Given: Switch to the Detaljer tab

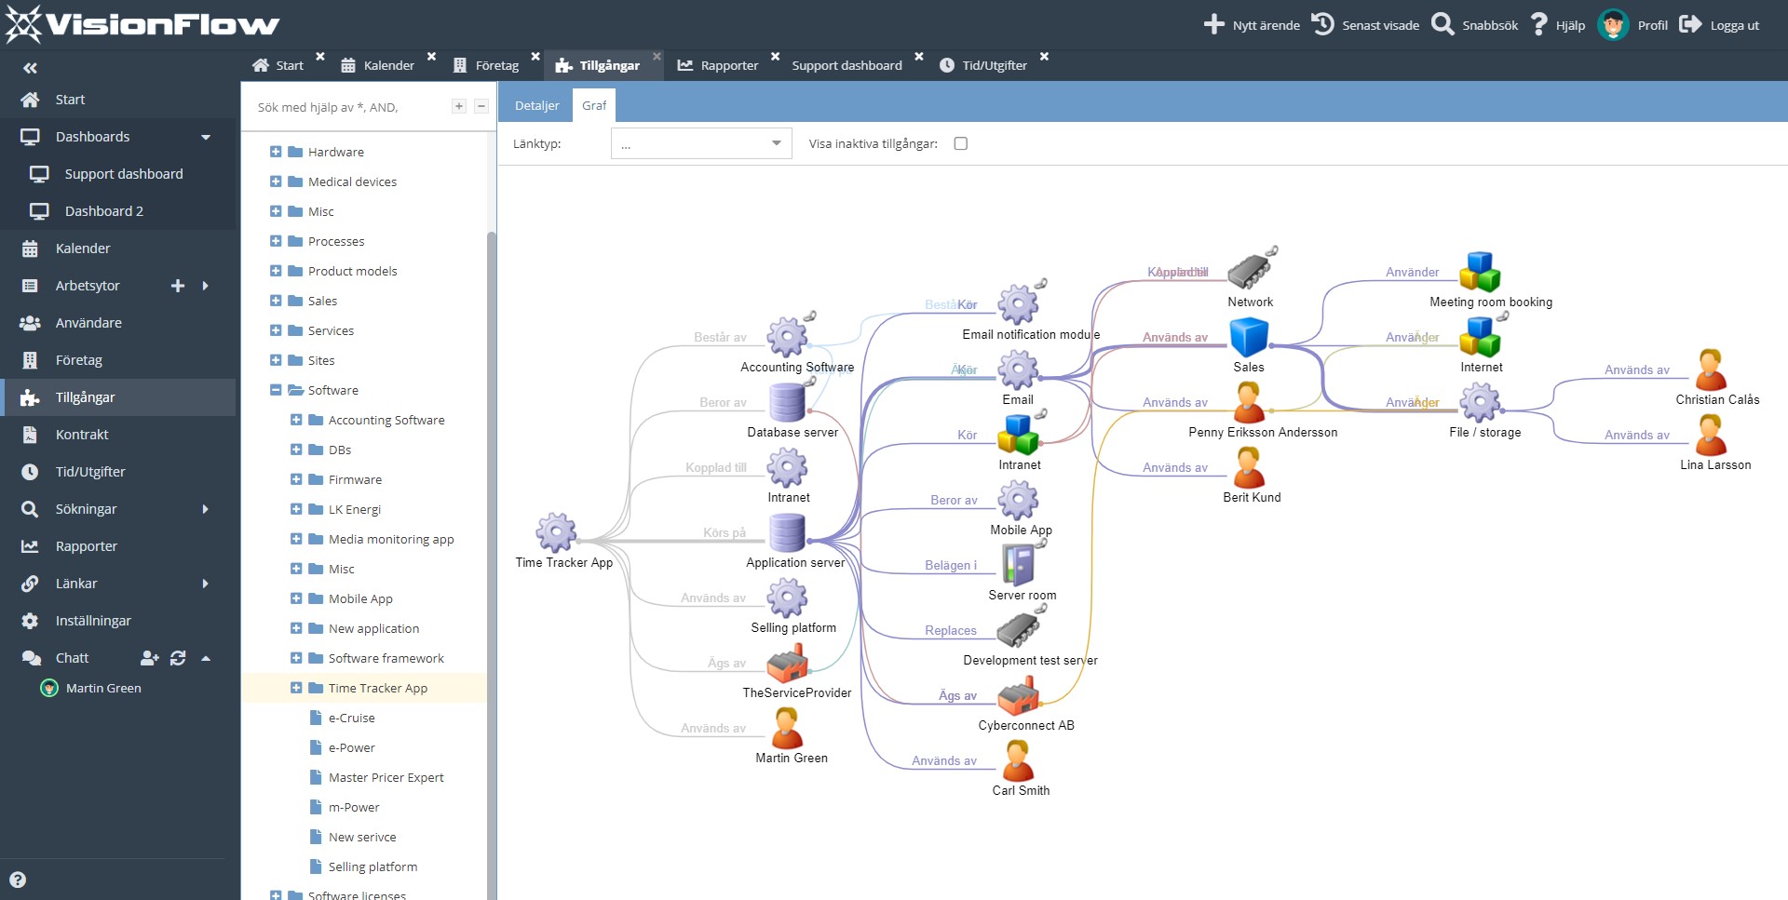Looking at the screenshot, I should (536, 105).
